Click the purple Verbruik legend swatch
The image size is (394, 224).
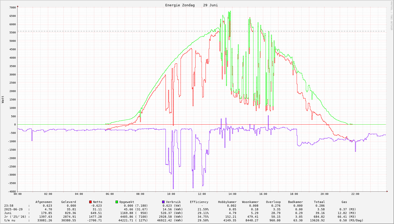163,202
